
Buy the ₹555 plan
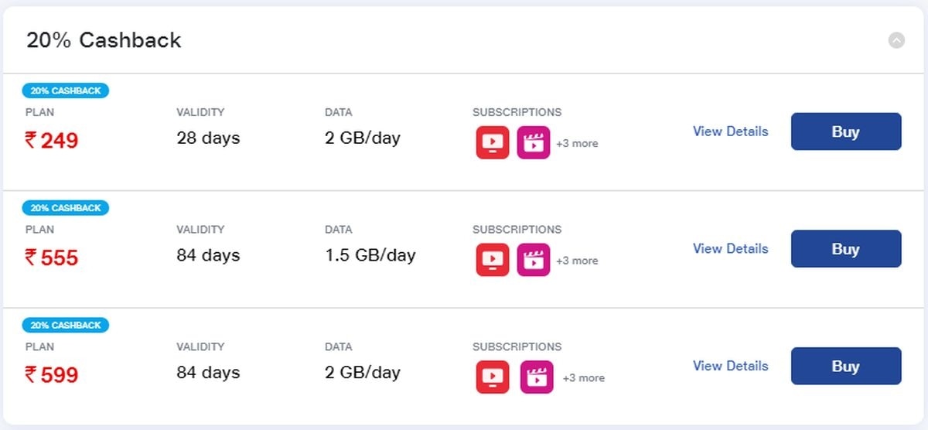coord(845,249)
